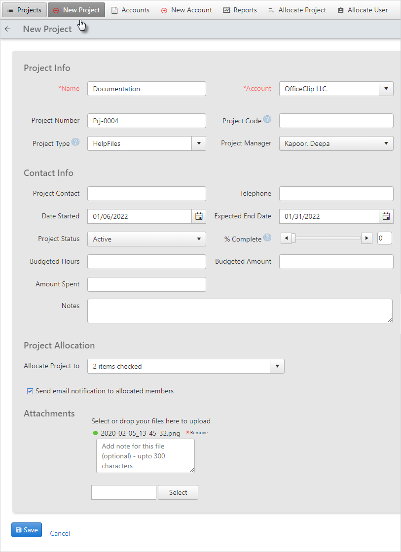The width and height of the screenshot is (401, 552).
Task: Open the Project Status dropdown
Action: click(x=146, y=239)
